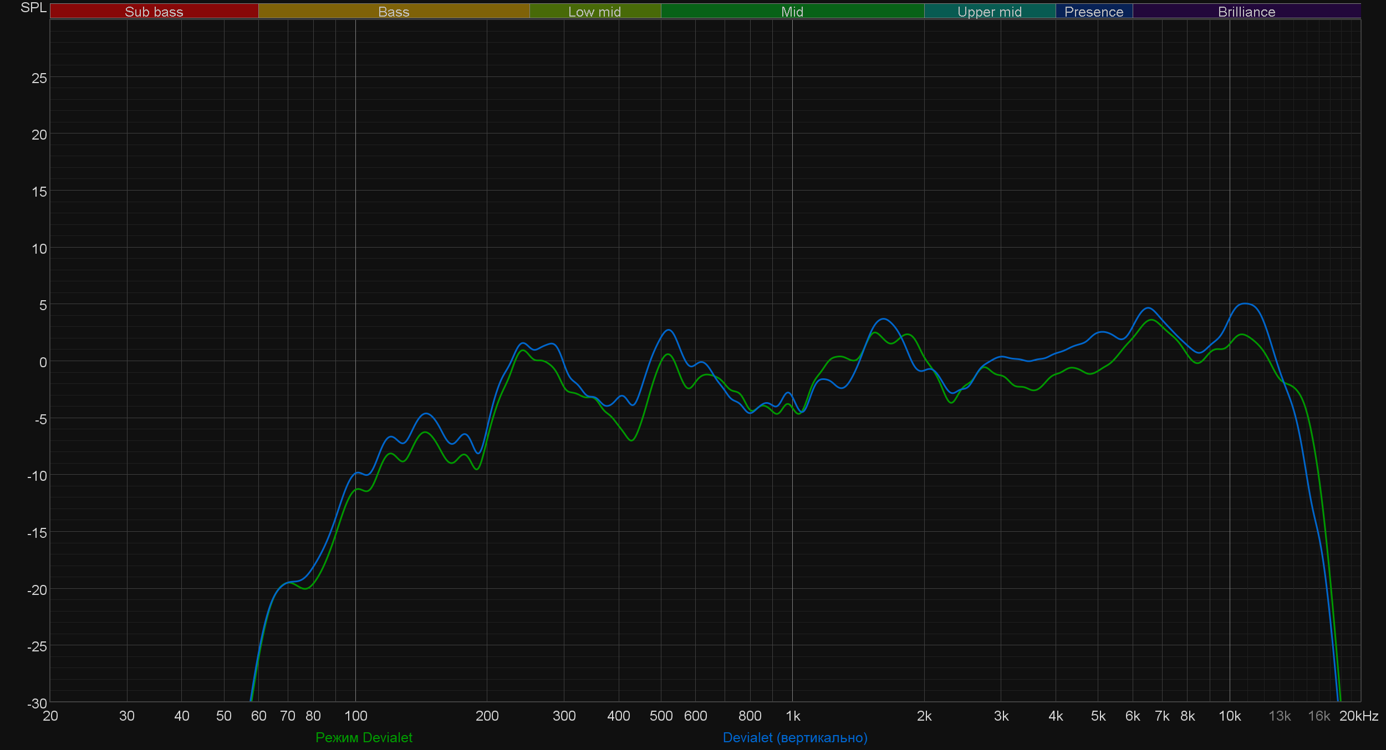Click the 20kHz frequency axis label
This screenshot has width=1386, height=750.
tap(1358, 716)
